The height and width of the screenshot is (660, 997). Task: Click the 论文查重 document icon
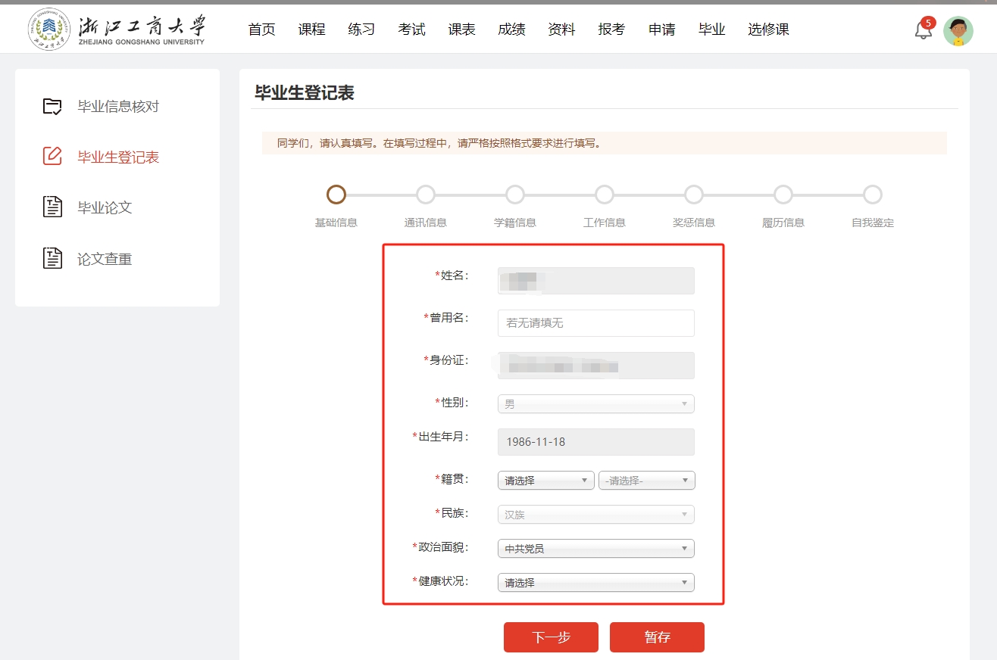52,259
